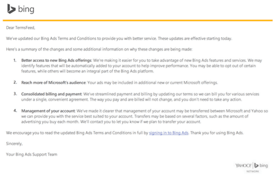Open the 'signing in to Bing Ads' link
The height and width of the screenshot is (175, 277).
pyautogui.click(x=168, y=133)
